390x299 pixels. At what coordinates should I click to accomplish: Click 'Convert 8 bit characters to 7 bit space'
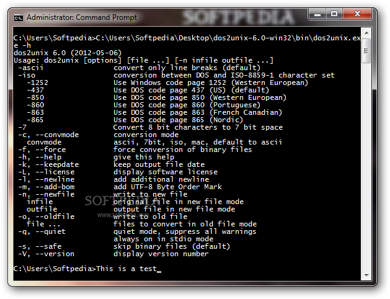tap(198, 127)
